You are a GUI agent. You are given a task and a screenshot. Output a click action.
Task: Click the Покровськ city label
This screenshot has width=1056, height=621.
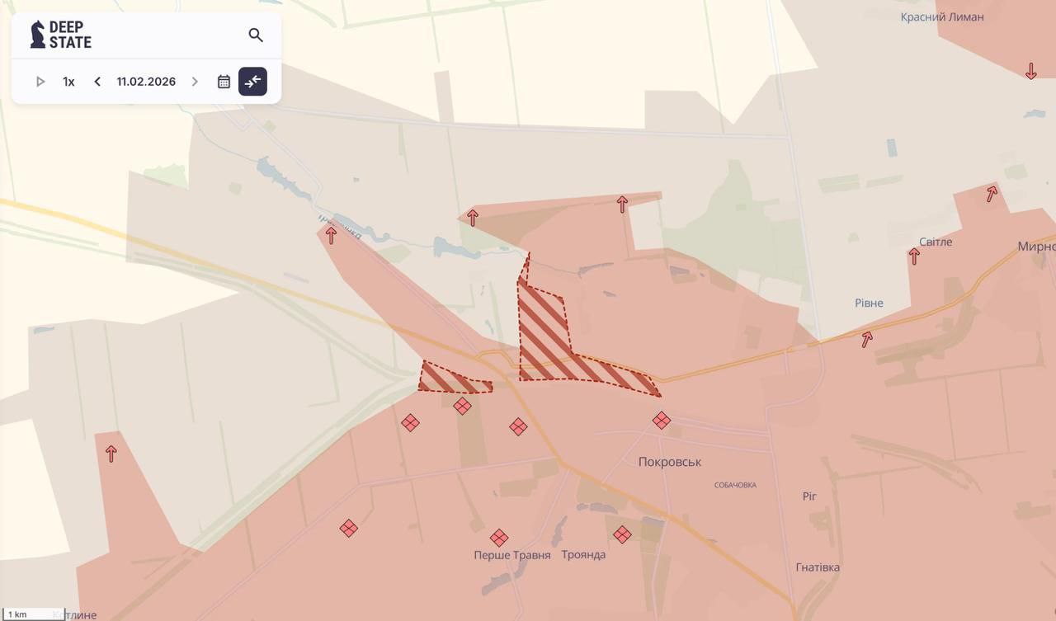670,462
